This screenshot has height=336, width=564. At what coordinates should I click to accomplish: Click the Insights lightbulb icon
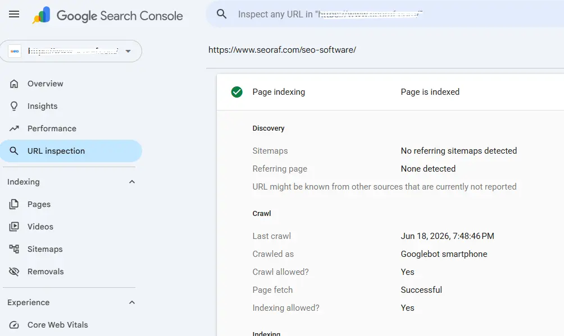[14, 106]
